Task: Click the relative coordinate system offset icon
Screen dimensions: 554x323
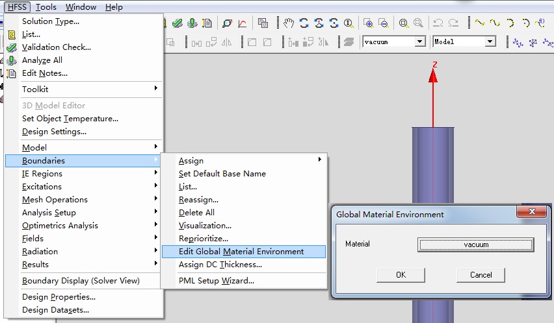Action: 518,43
